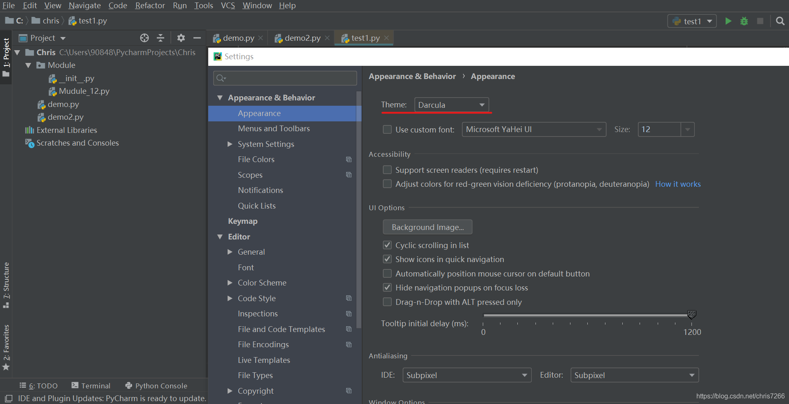
Task: Start debugging with the green bug icon
Action: coord(744,21)
